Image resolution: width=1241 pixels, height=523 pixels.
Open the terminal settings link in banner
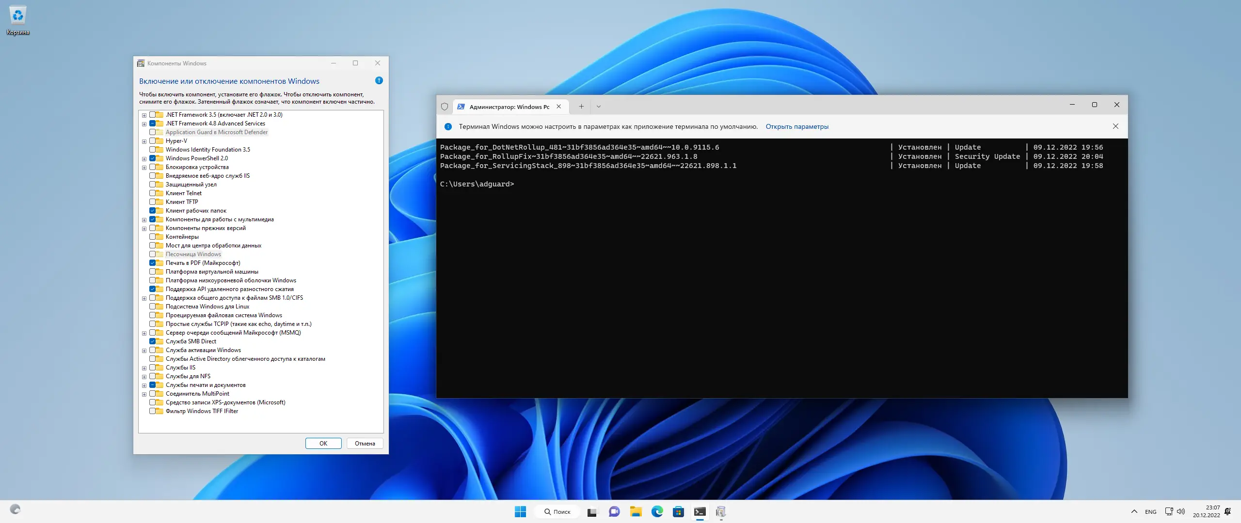click(x=796, y=126)
